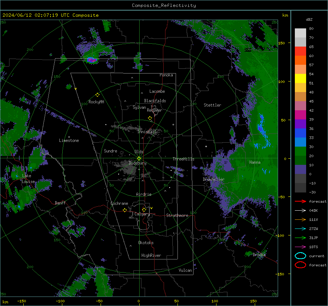Click the Blackfalds label
Image resolution: width=328 pixels, height=306 pixels.
tap(155, 101)
